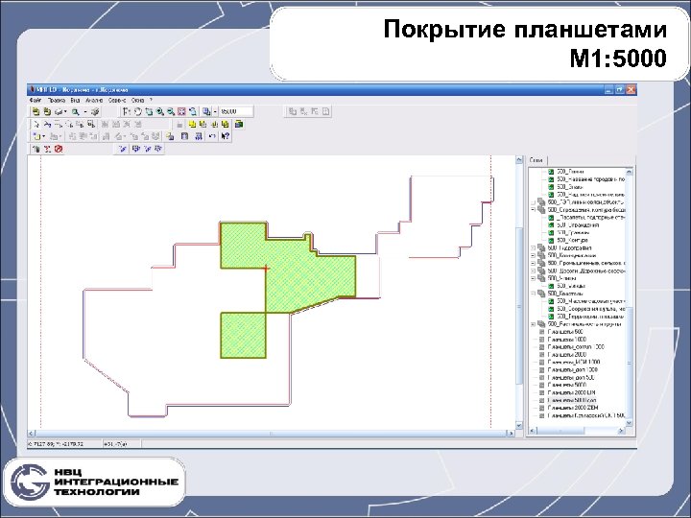Open the Файл menu
This screenshot has height=518, width=691.
[36, 101]
